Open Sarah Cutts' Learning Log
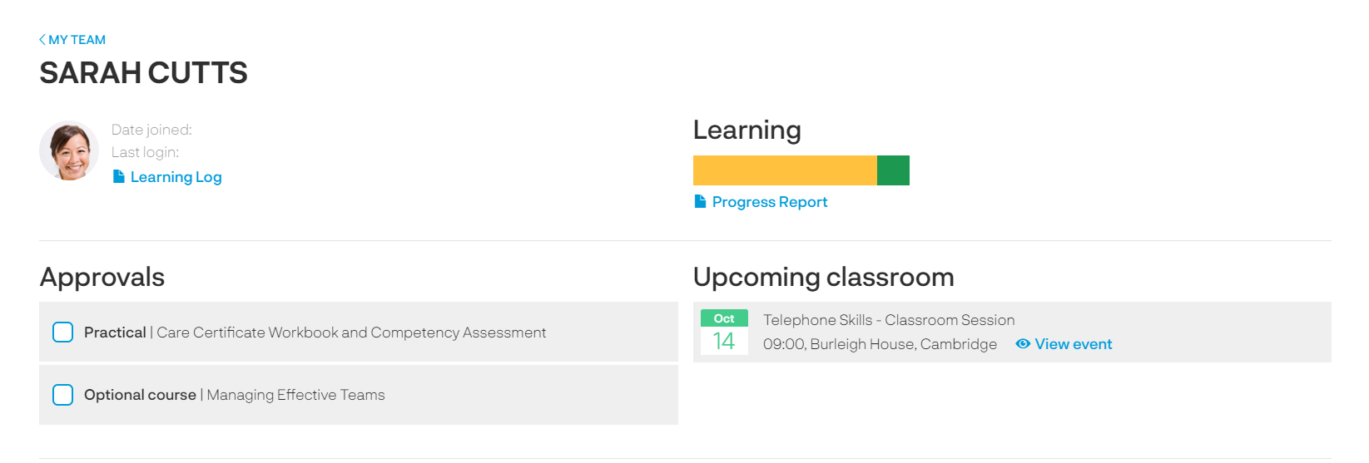The height and width of the screenshot is (463, 1369). (176, 176)
